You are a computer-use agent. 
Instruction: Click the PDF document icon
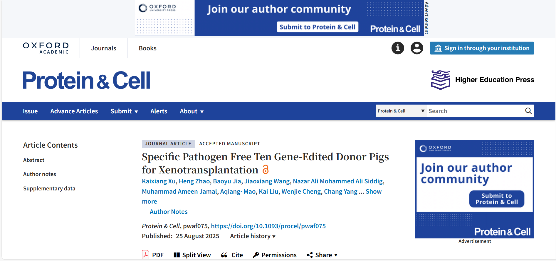click(x=145, y=255)
